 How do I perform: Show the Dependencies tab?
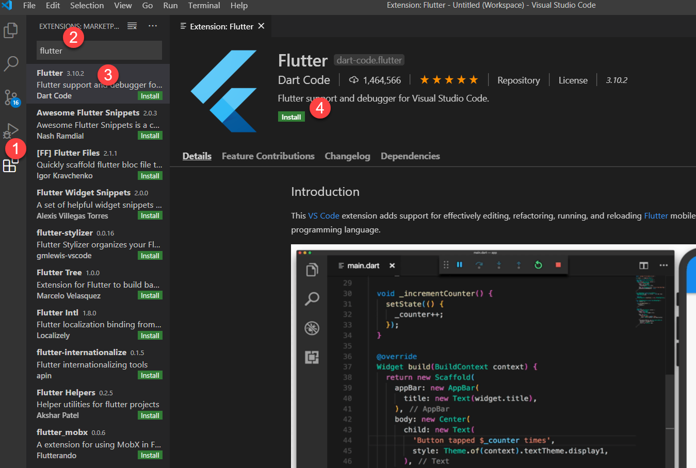coord(410,156)
